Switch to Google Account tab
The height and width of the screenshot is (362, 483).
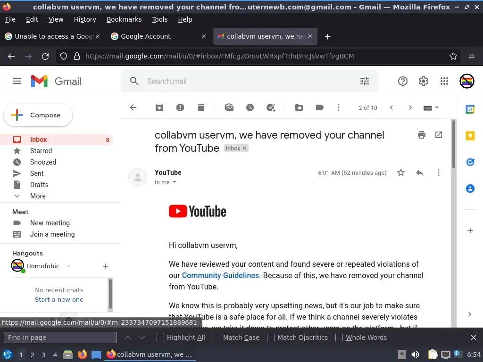click(158, 36)
